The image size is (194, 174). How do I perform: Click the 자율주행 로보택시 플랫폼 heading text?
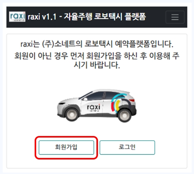pos(105,17)
